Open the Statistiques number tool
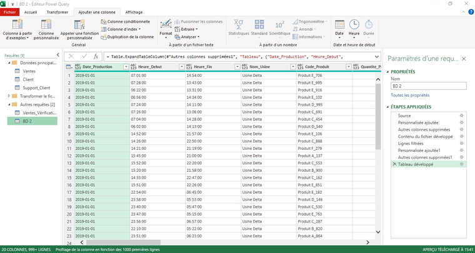The height and width of the screenshot is (253, 475). (238, 25)
